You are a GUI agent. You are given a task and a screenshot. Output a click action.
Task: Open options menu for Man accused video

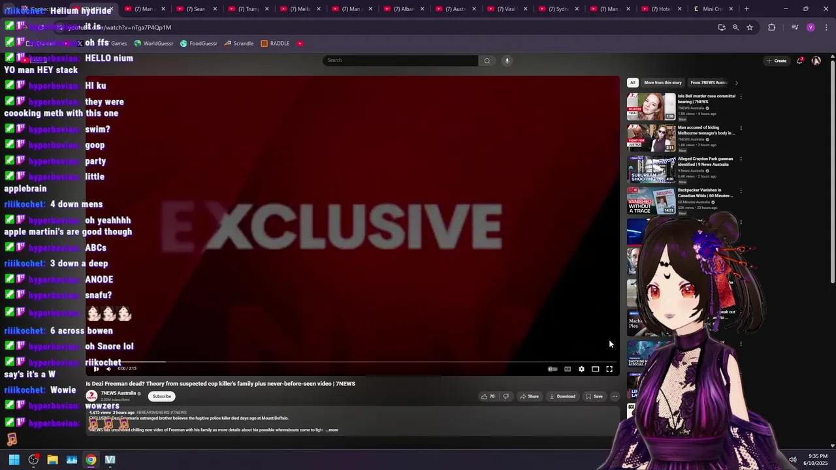click(741, 128)
